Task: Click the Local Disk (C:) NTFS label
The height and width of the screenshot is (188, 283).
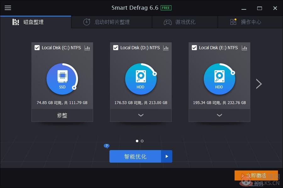Action: pyautogui.click(x=61, y=48)
